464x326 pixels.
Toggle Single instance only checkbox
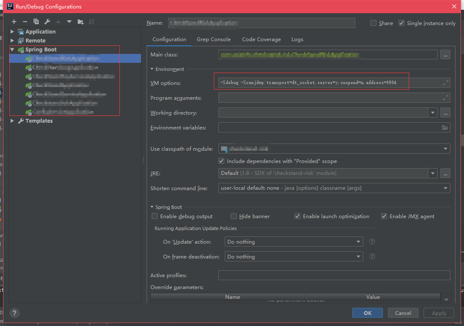[402, 23]
